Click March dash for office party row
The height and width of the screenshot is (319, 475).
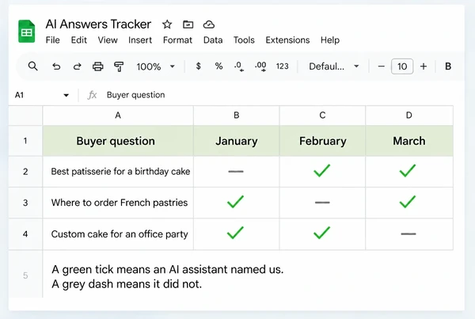pos(409,234)
